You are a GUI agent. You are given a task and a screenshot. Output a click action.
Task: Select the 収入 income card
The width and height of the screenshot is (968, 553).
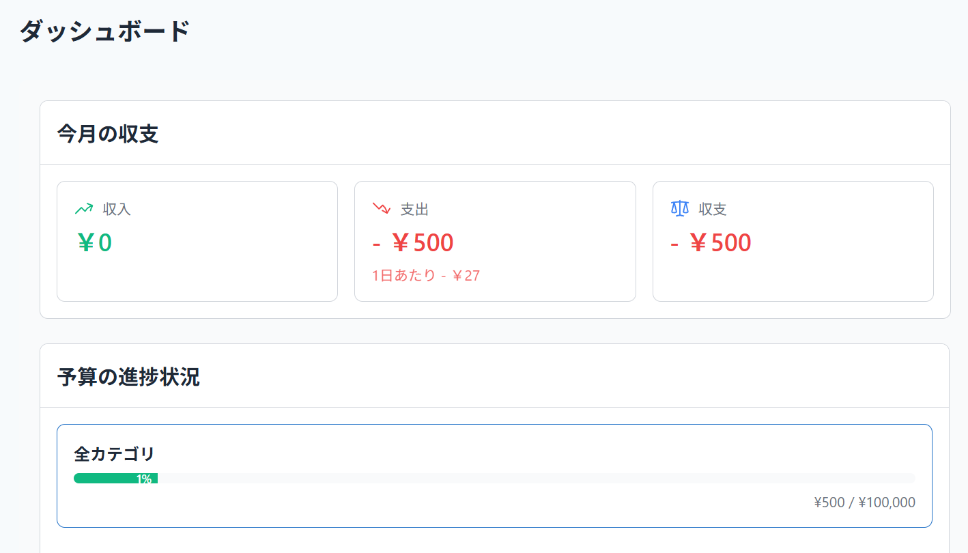[x=197, y=241]
